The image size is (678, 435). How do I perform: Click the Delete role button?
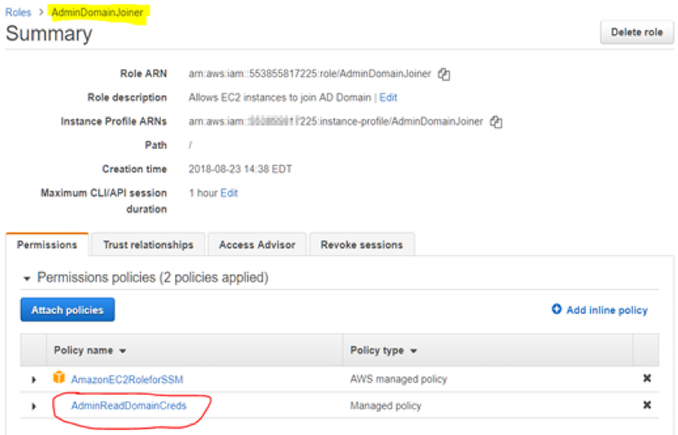click(637, 33)
